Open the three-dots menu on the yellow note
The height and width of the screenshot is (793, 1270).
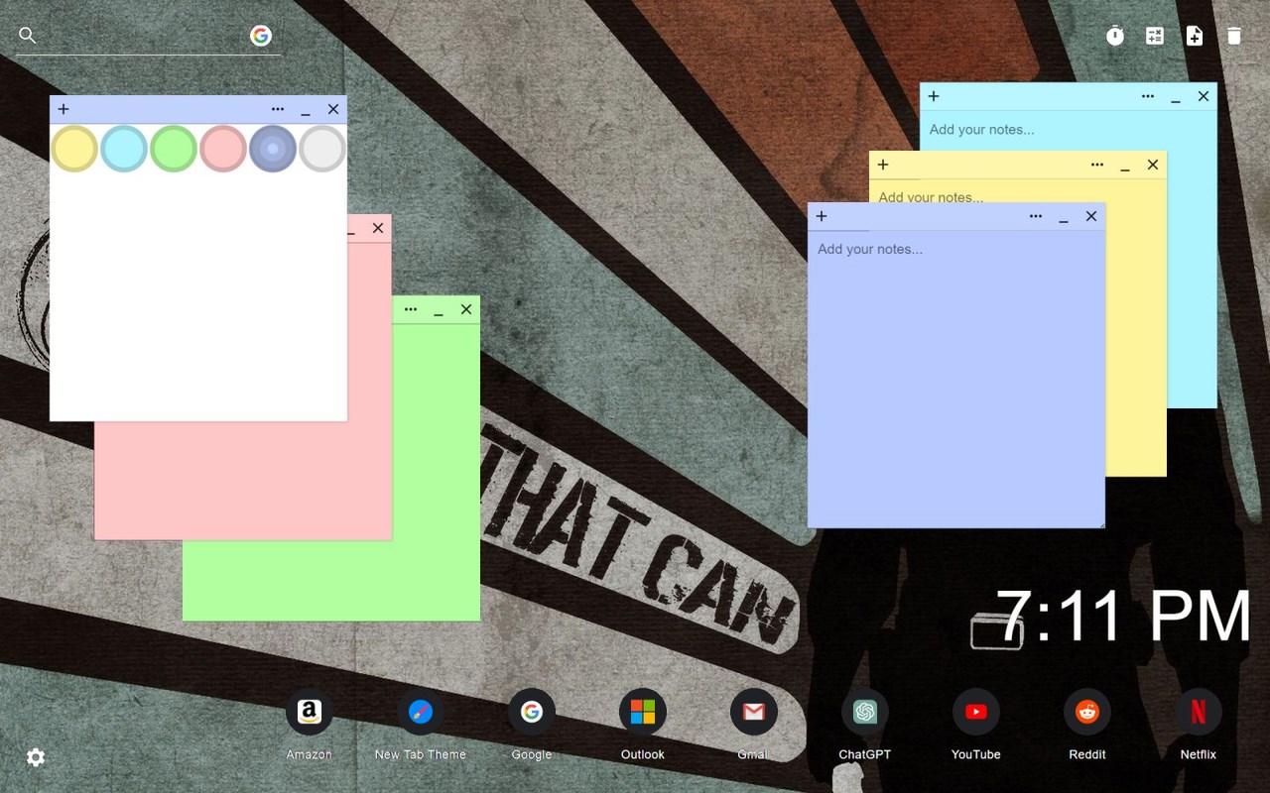tap(1097, 165)
